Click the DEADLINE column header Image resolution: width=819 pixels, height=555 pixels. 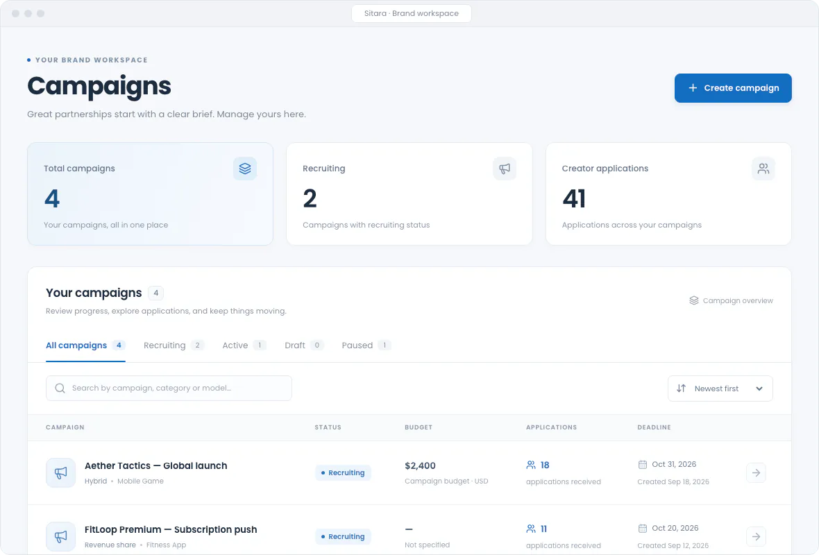click(654, 427)
